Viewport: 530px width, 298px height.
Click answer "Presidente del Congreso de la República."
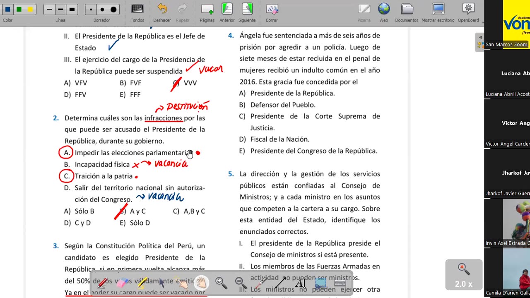314,151
